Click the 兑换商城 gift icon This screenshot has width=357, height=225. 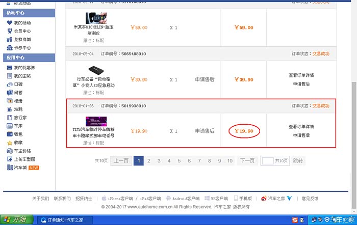(x=10, y=39)
